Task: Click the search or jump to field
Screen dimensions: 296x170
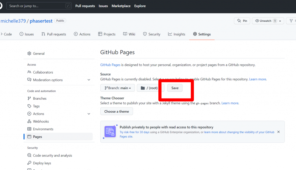Action: point(39,6)
